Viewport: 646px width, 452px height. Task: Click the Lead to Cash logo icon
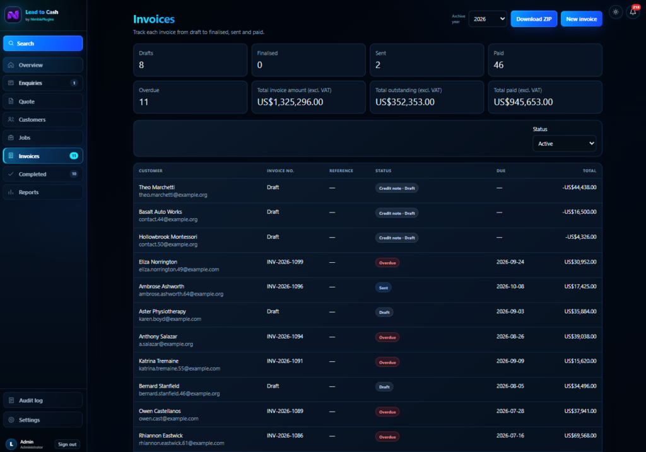coord(13,15)
